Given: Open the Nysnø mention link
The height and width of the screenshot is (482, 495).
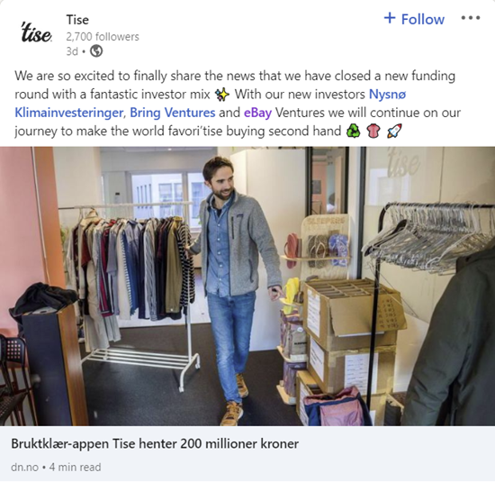Looking at the screenshot, I should tap(387, 95).
